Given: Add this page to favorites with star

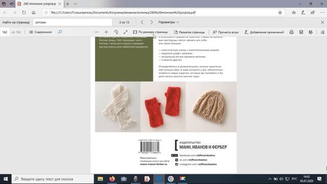Looking at the screenshot, I should [x=280, y=12].
